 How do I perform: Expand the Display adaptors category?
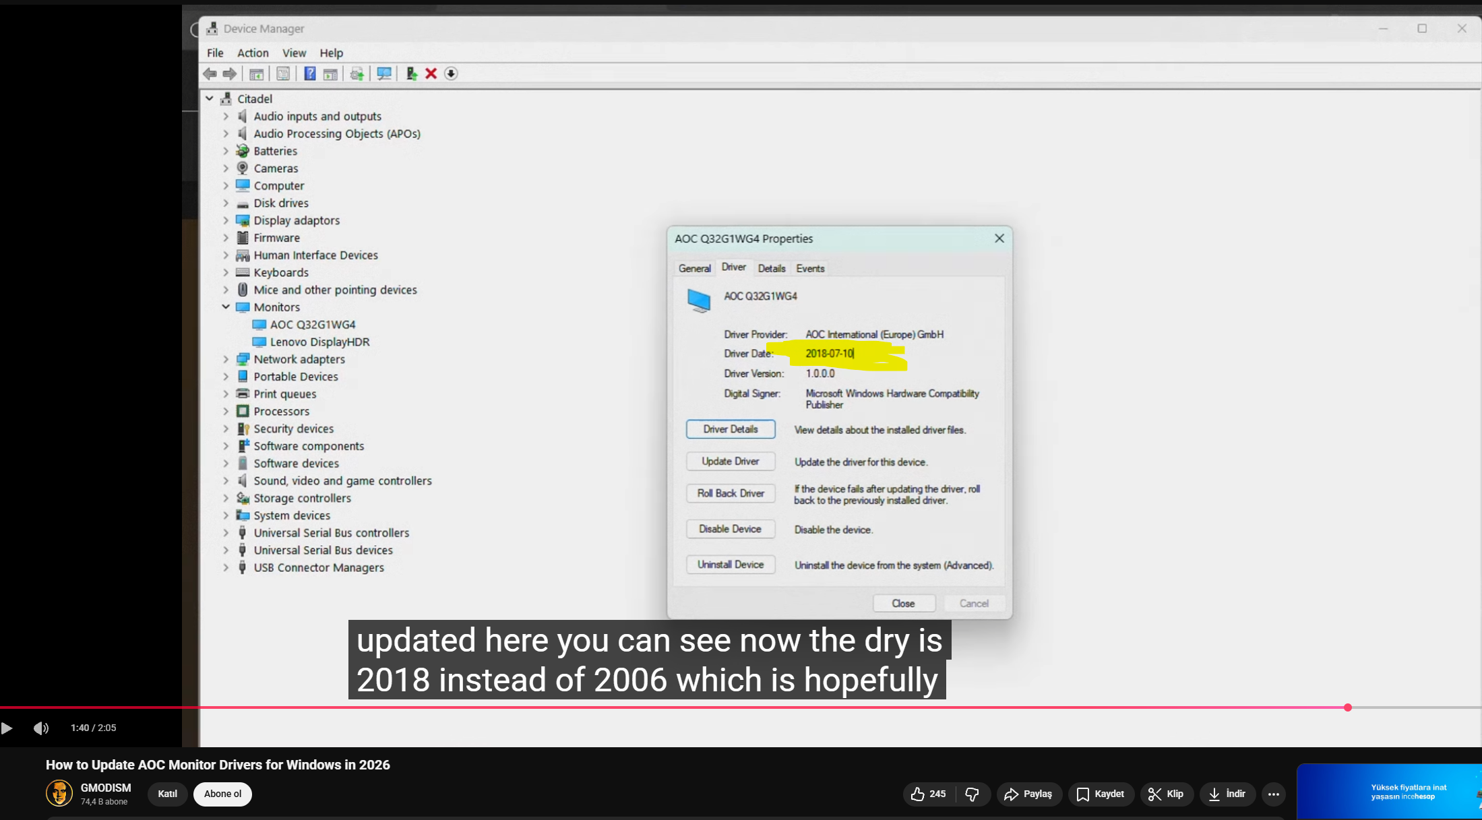click(226, 220)
